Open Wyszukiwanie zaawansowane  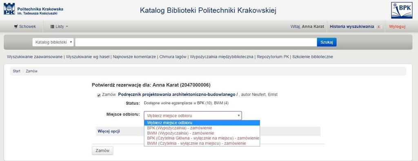point(35,57)
